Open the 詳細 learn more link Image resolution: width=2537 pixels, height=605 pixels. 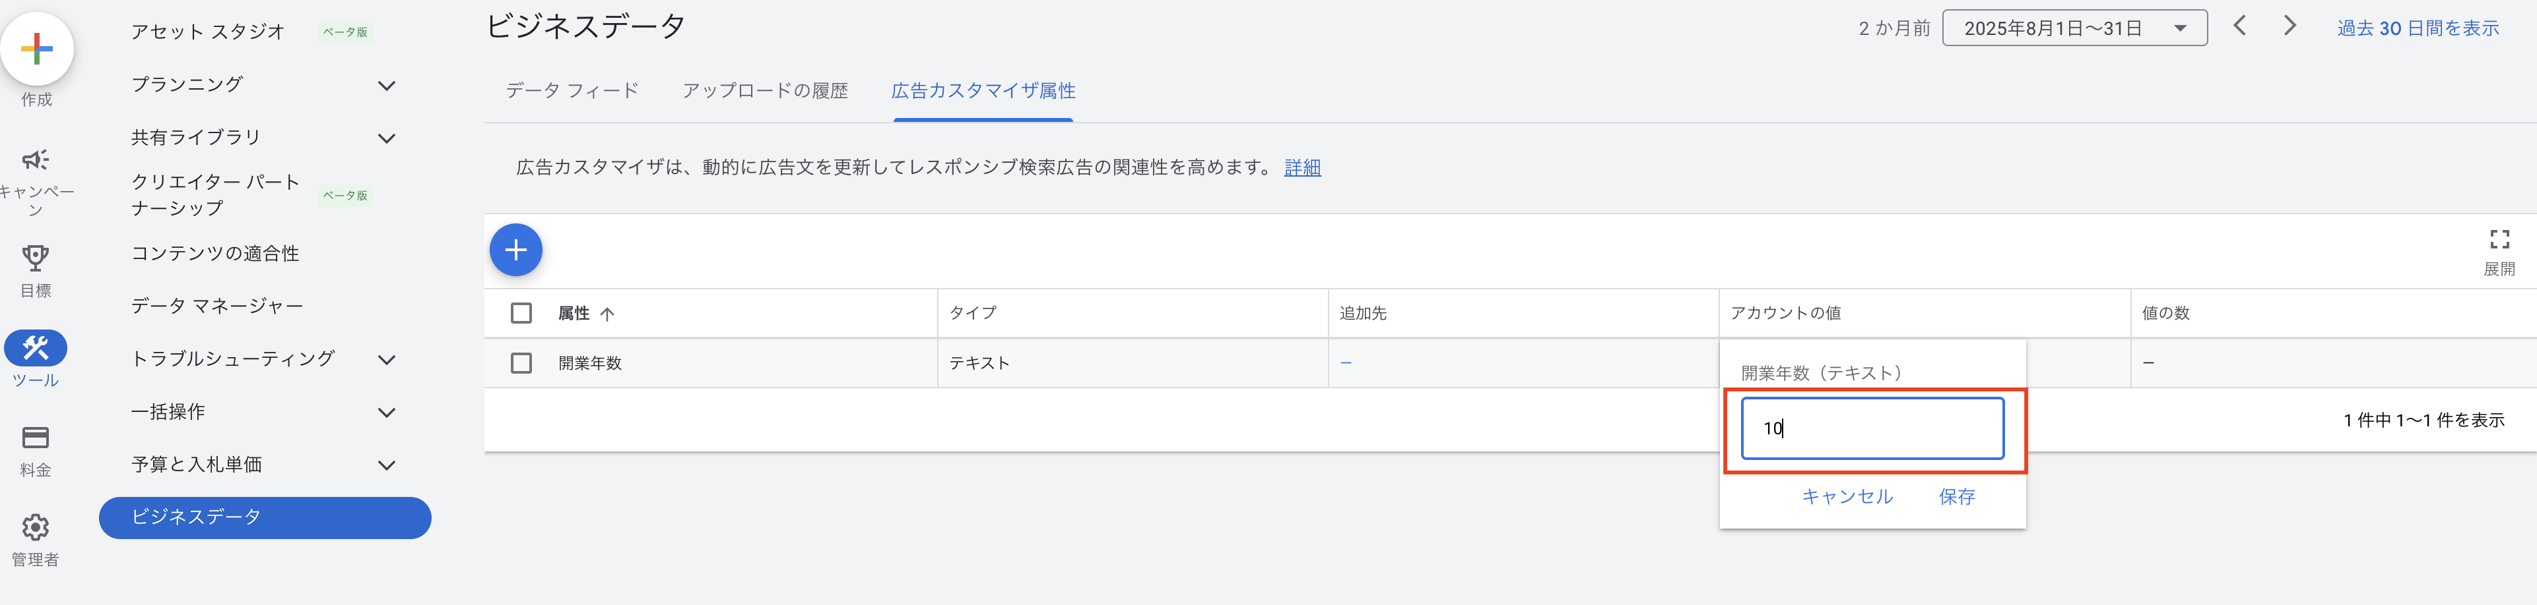coord(1302,168)
